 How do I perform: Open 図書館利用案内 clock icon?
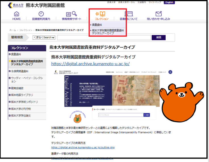pos(41,14)
